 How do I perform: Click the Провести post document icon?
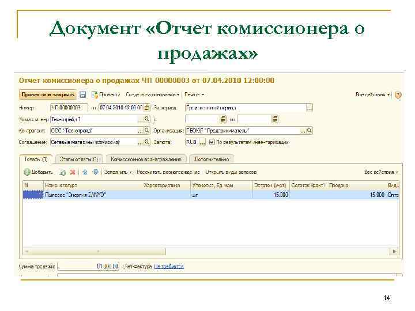coord(95,94)
